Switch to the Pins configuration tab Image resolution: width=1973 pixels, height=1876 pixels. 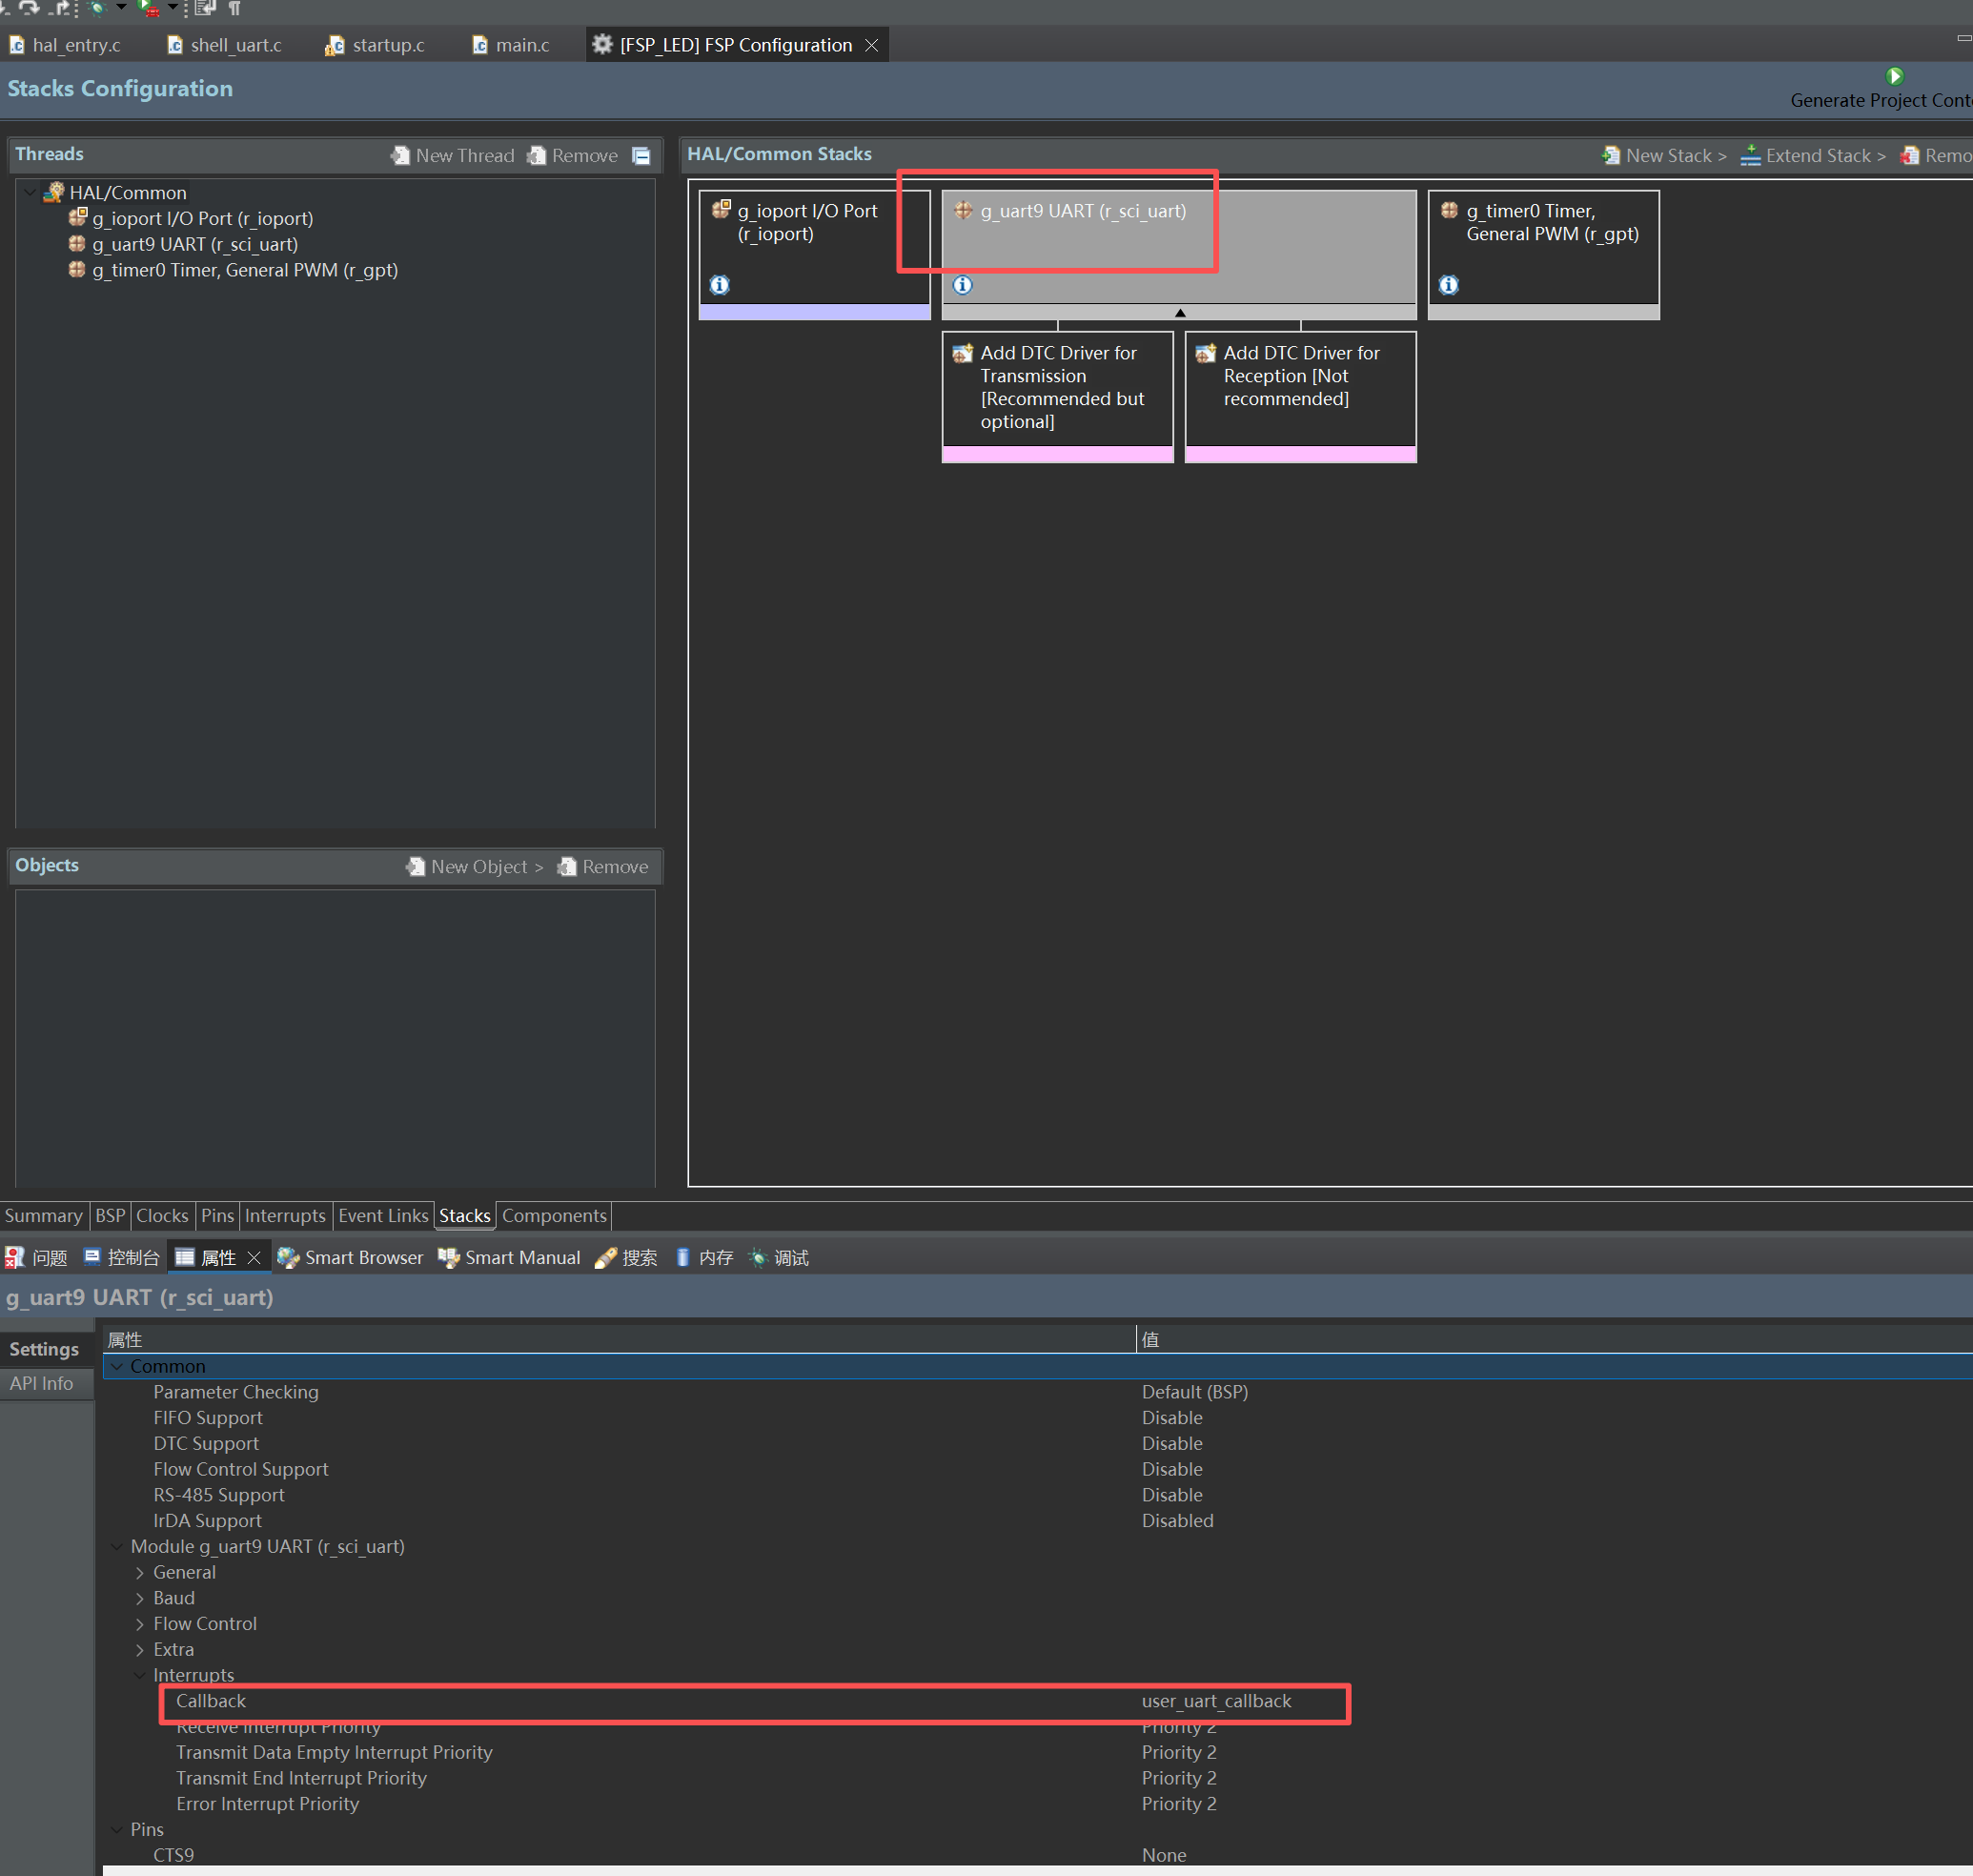pyautogui.click(x=217, y=1215)
